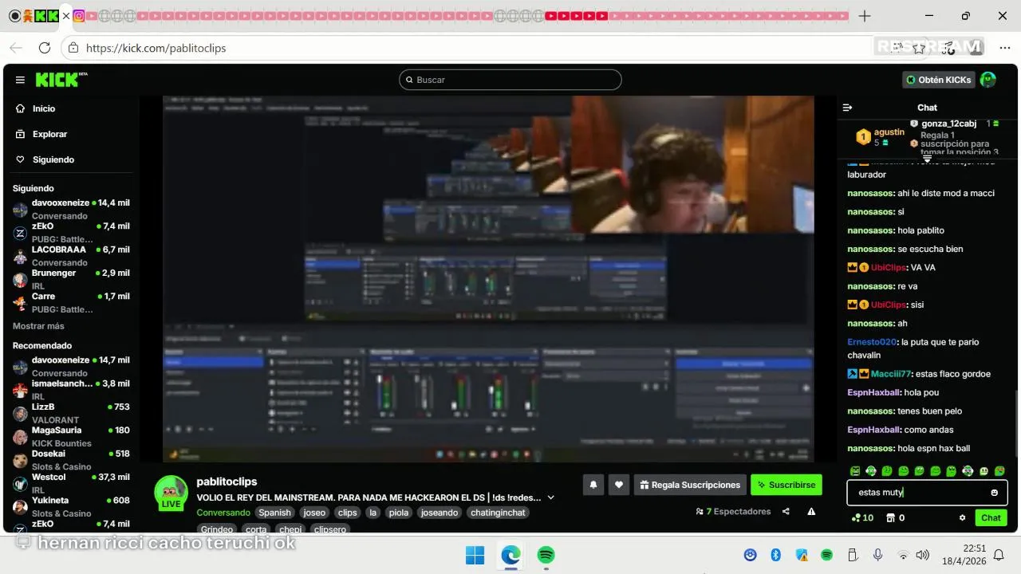Select the joseo tag
This screenshot has height=574, width=1021.
click(314, 513)
